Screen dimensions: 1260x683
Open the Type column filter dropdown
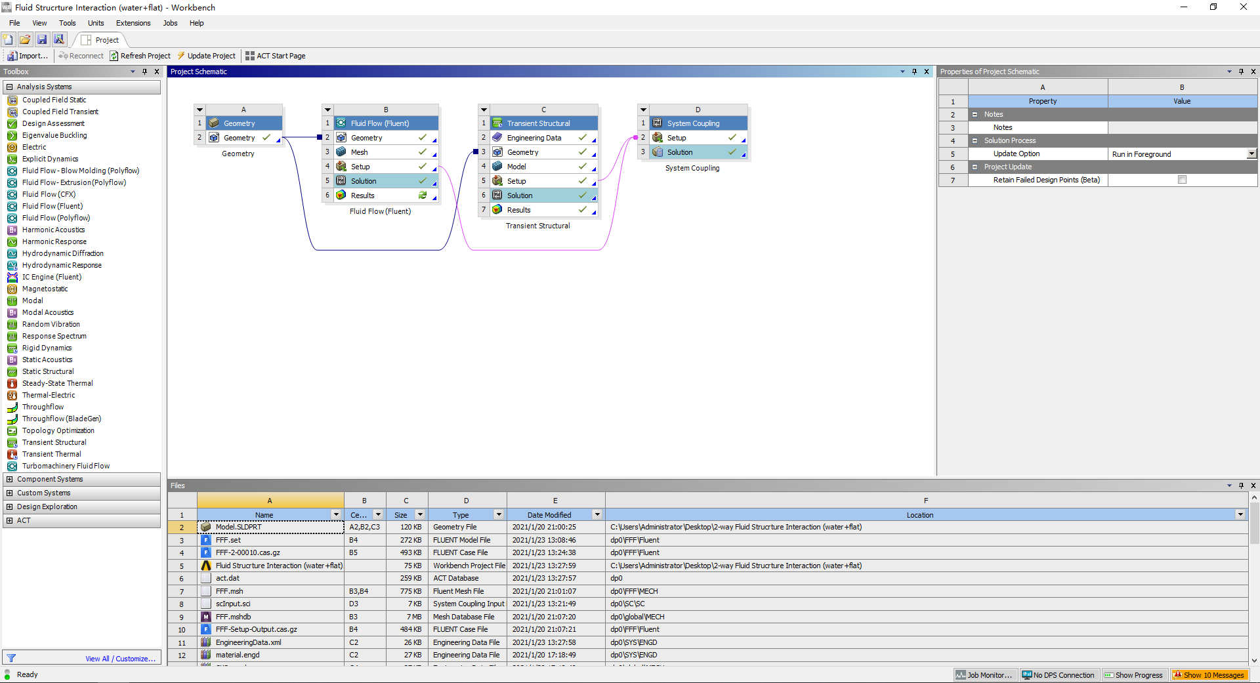[x=499, y=514]
